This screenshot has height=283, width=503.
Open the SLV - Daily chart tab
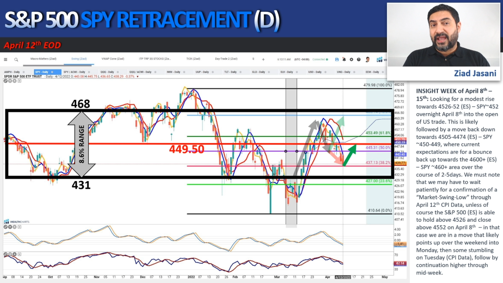[x=287, y=72]
